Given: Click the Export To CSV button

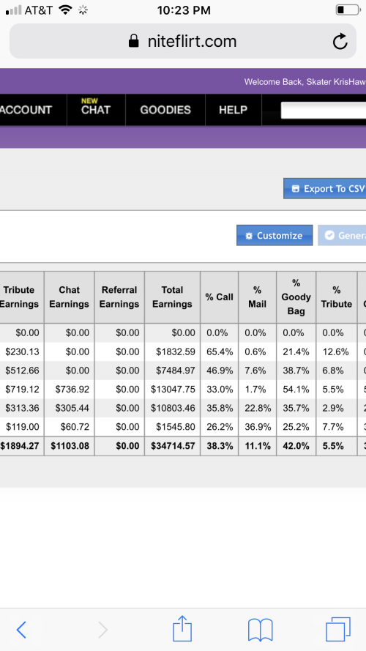Looking at the screenshot, I should point(324,188).
